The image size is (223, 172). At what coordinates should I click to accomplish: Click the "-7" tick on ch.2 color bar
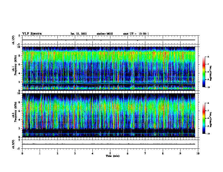(208, 111)
